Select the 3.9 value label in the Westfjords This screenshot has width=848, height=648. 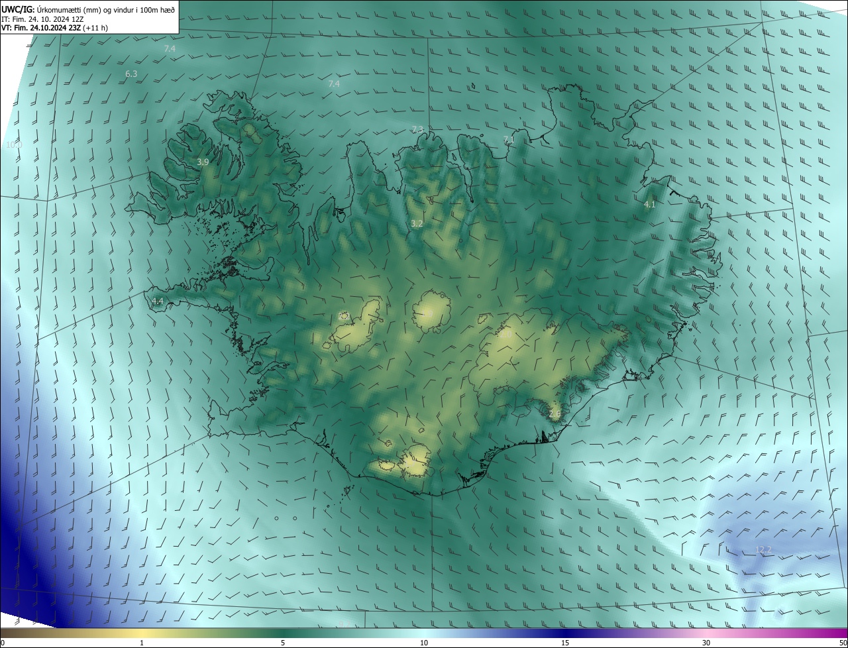coord(203,162)
